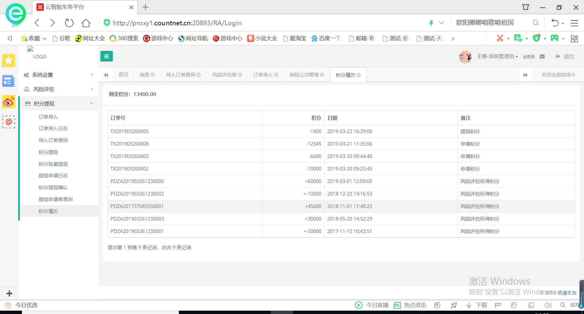Close the 积分履历 tab

click(x=359, y=75)
